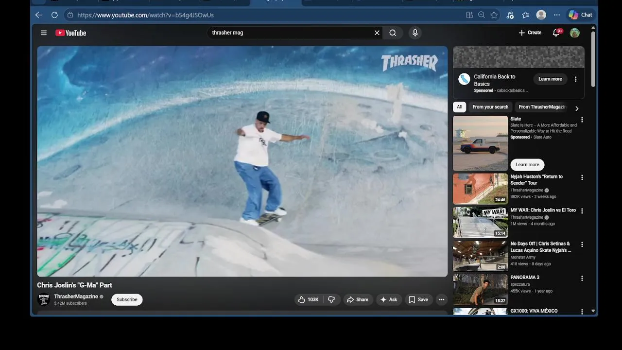Start voice search with the microphone
Screen dimensions: 622x350
pos(415,33)
